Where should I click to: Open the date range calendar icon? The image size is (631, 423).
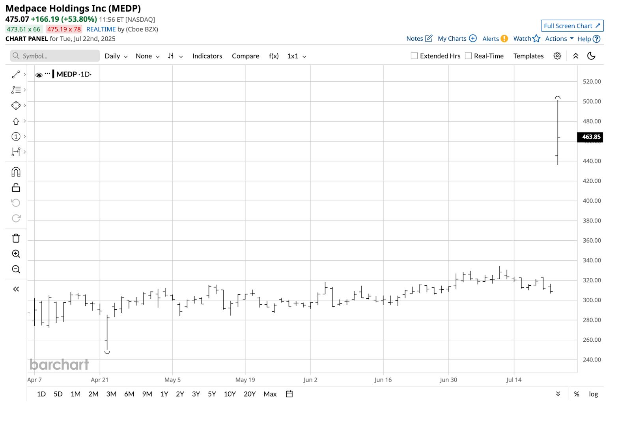click(289, 394)
